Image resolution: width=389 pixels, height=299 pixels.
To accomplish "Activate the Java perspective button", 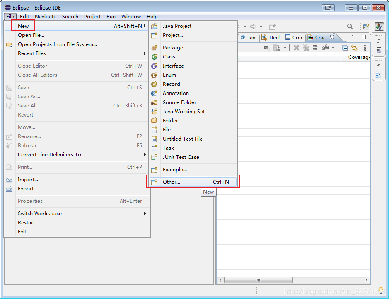I will click(379, 26).
